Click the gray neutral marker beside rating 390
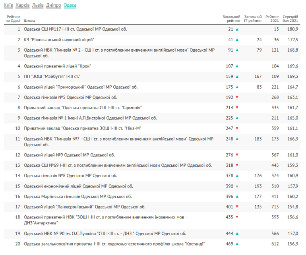The image size is (306, 255). (x=237, y=186)
